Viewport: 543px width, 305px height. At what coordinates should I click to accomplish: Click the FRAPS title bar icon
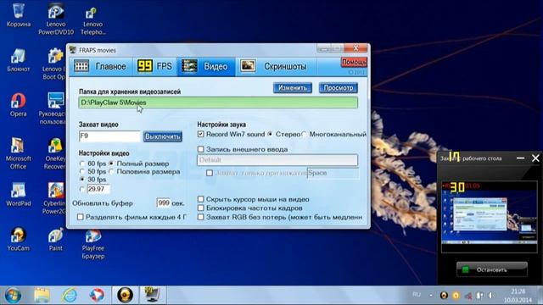click(73, 50)
